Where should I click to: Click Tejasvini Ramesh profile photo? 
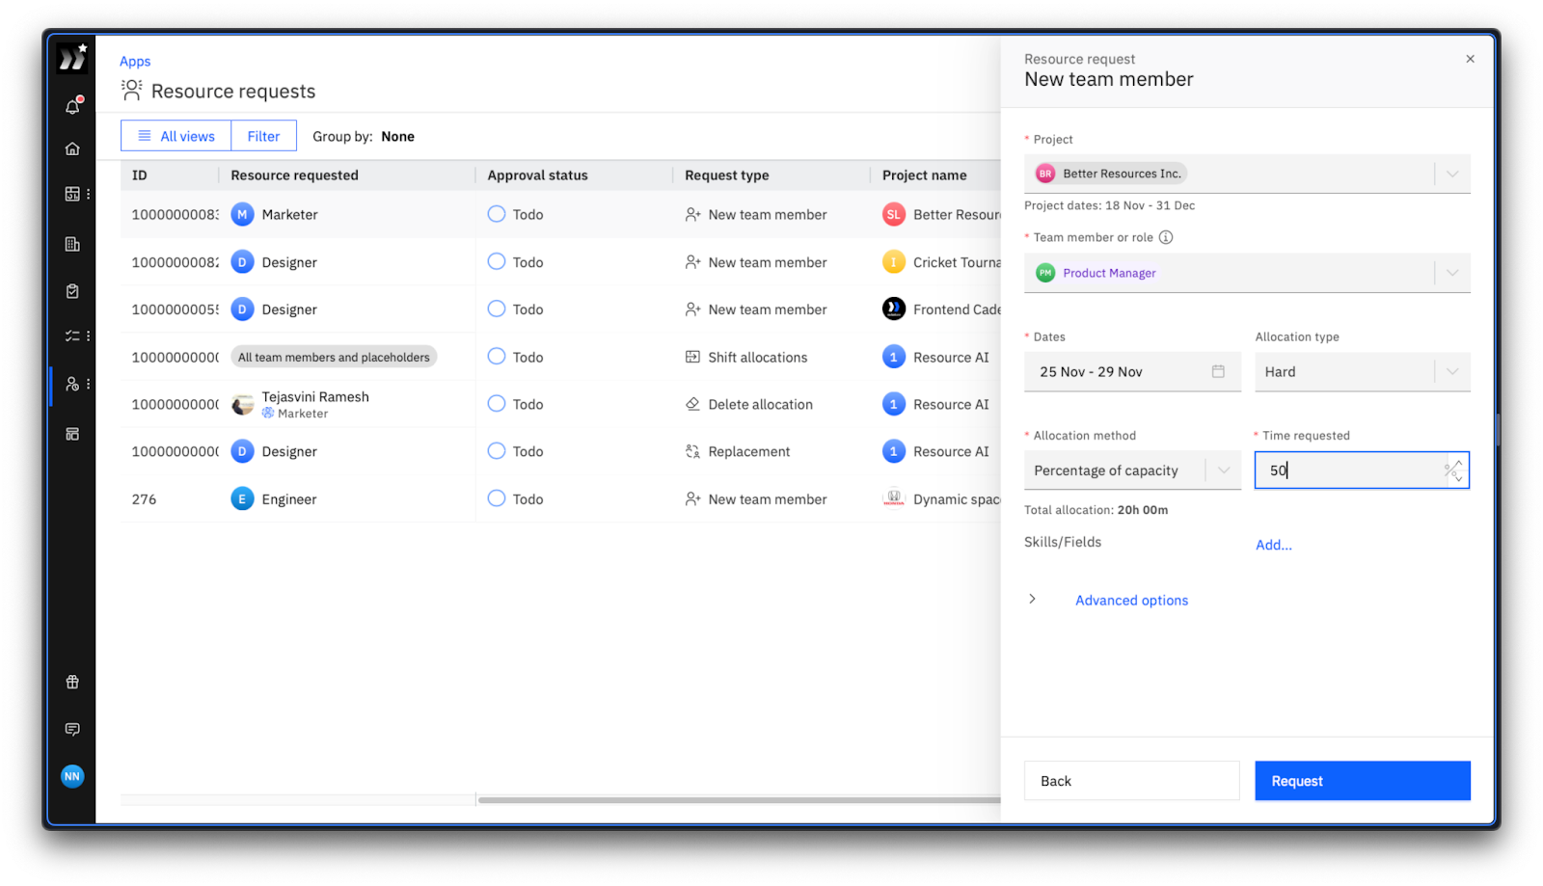tap(242, 405)
